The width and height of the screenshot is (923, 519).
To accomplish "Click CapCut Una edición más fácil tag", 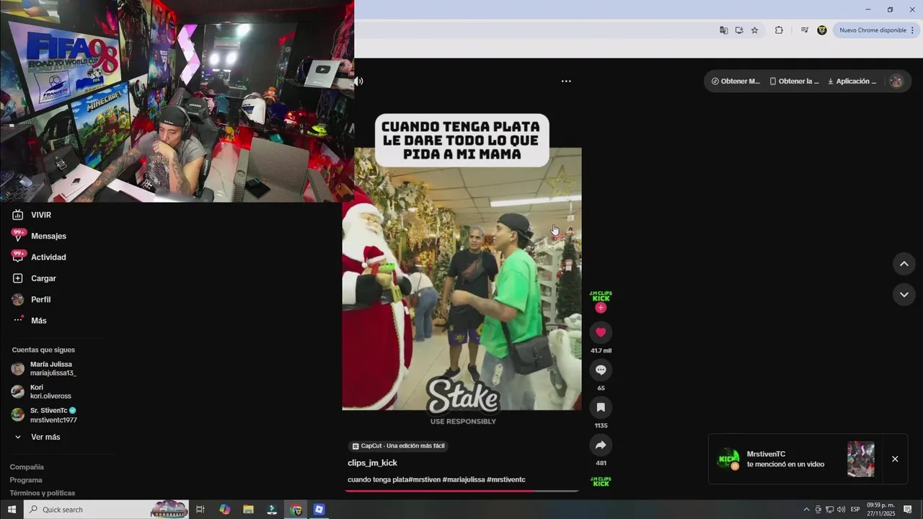I will [399, 446].
